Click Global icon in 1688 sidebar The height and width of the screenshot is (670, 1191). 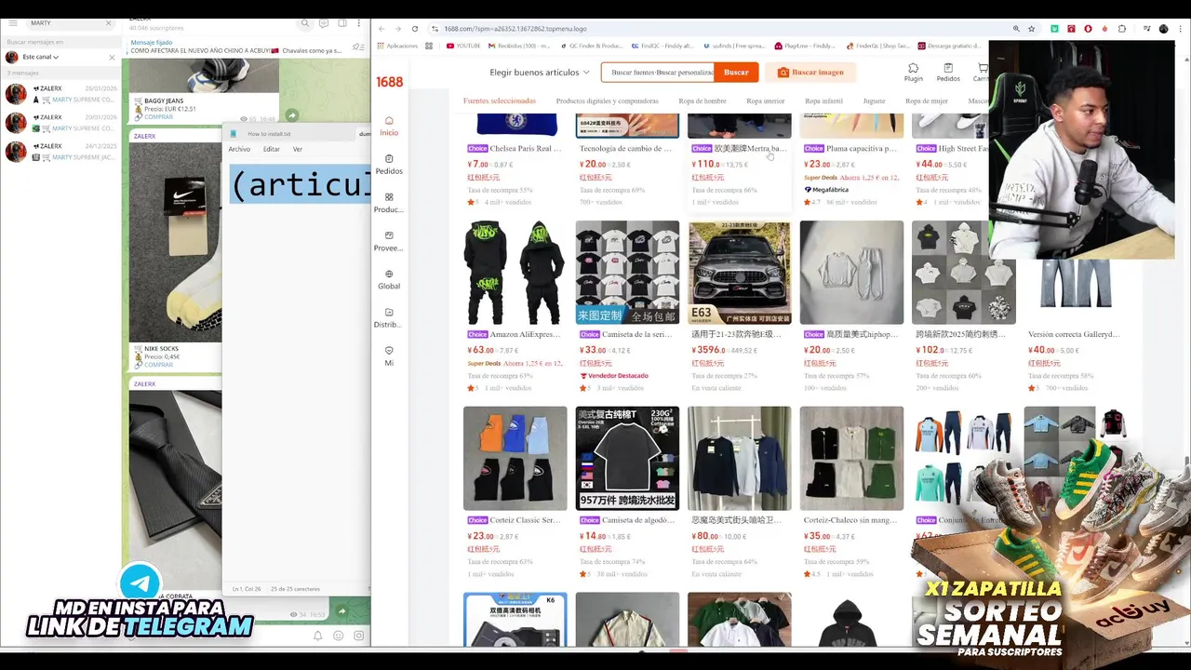389,279
